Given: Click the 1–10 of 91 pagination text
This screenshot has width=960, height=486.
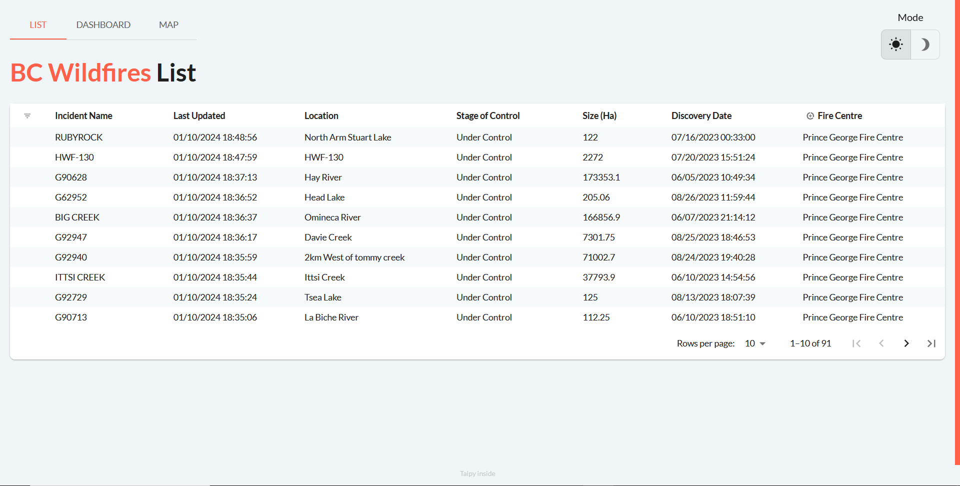Looking at the screenshot, I should (810, 343).
